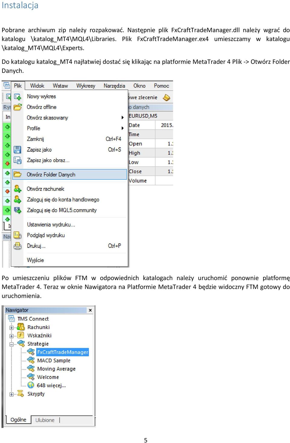Screen dimensions: 290x443
Task: Click the globe icon beside 648 więcej
Action: click(x=31, y=385)
